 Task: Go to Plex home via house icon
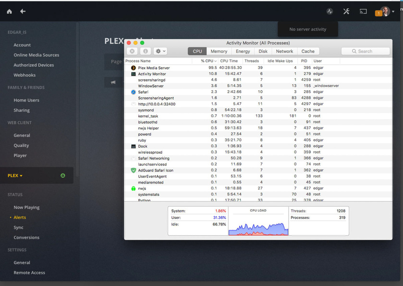pyautogui.click(x=9, y=12)
